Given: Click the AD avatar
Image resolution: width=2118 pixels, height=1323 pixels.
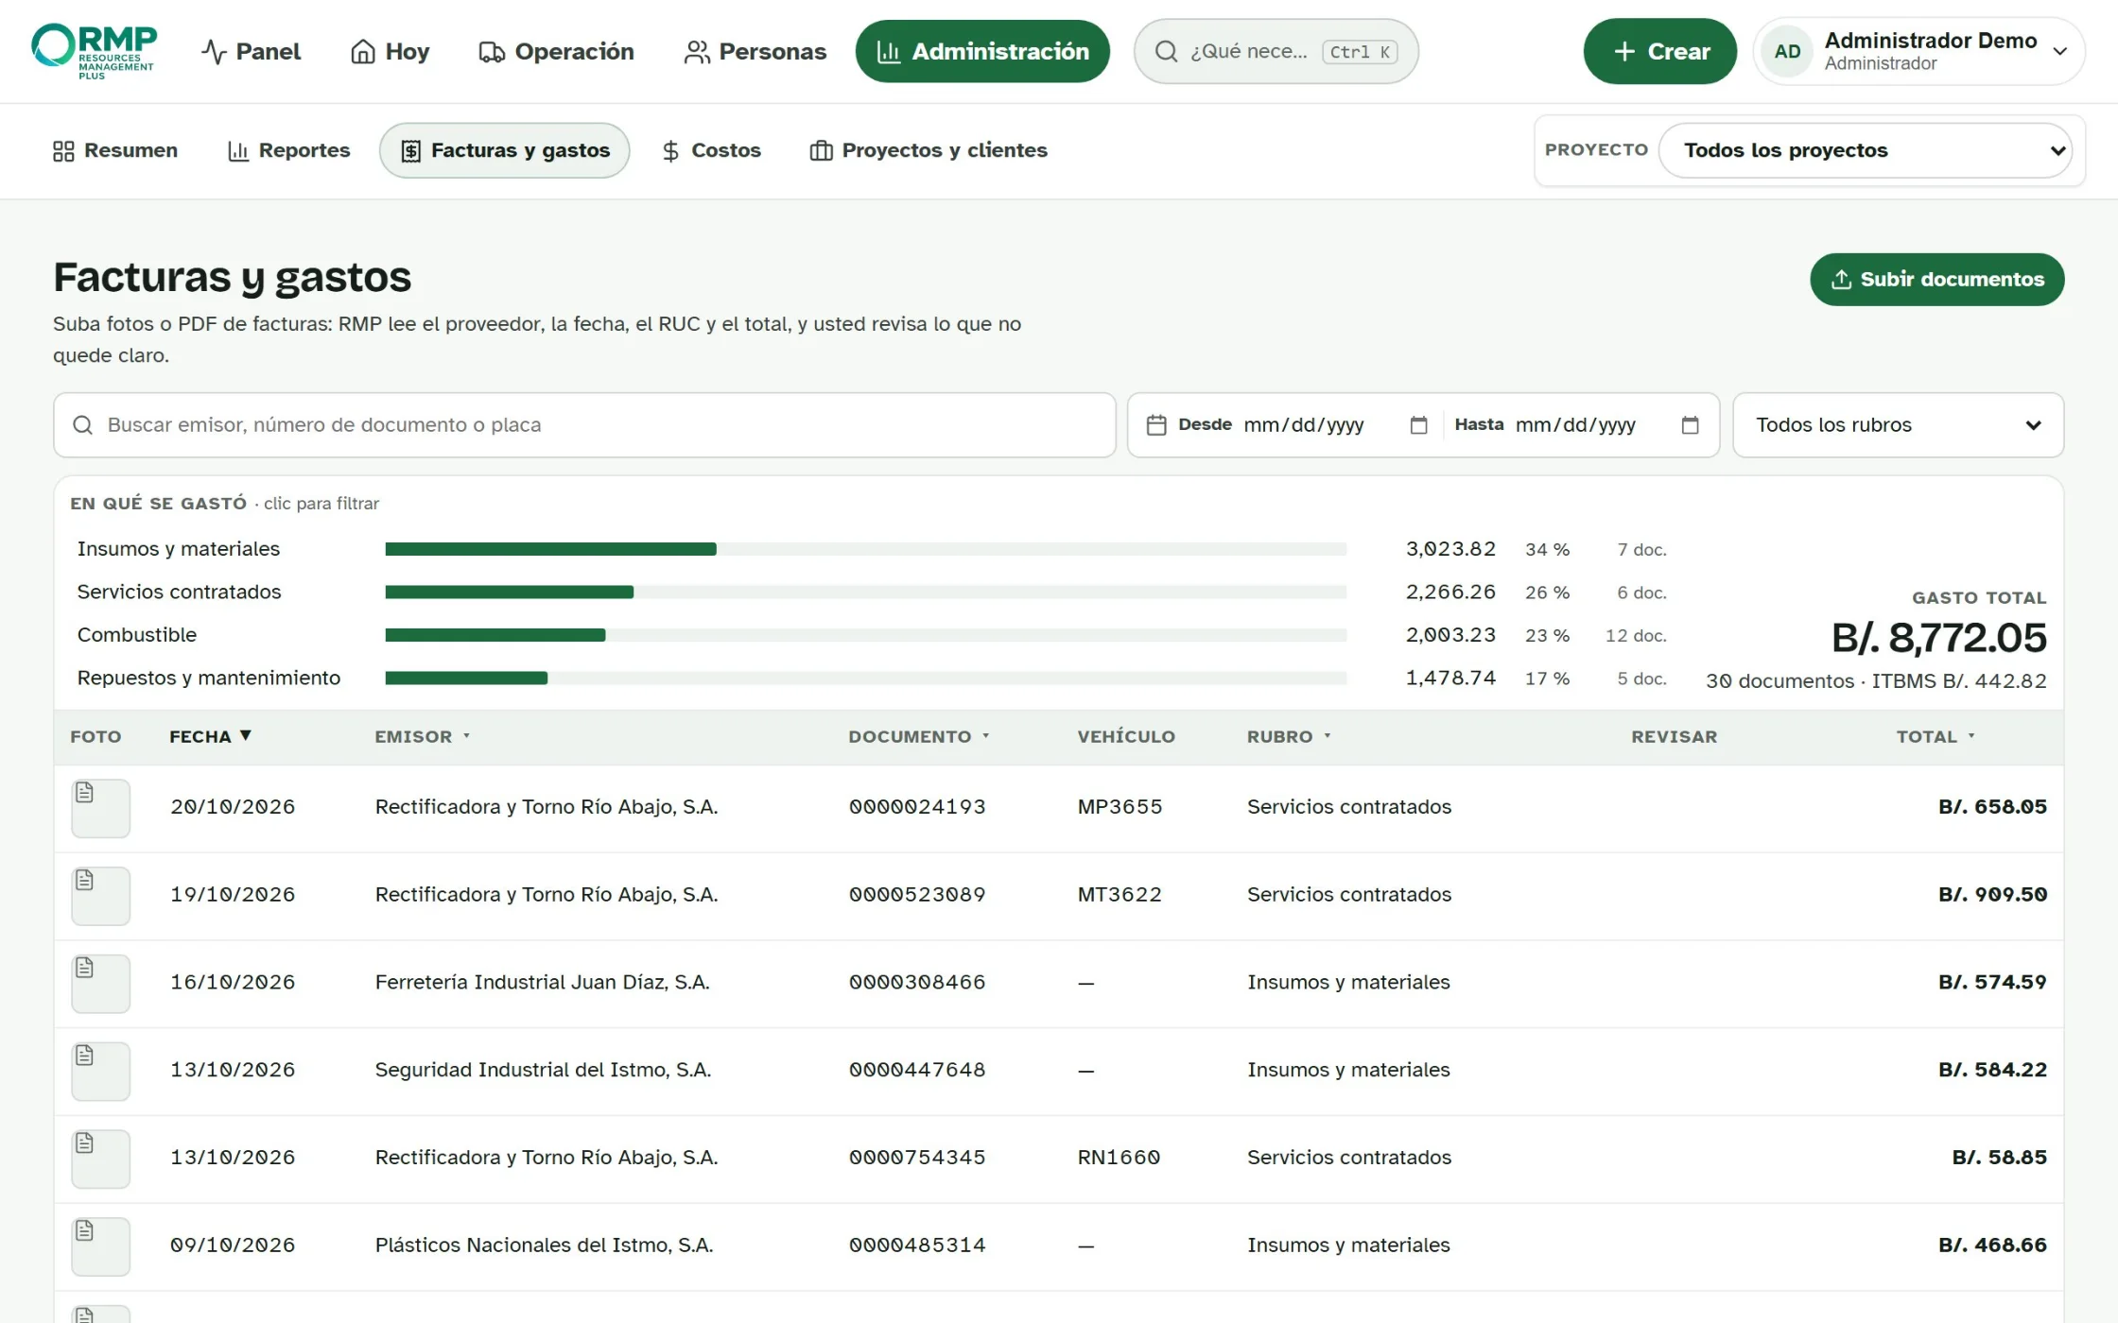Looking at the screenshot, I should 1787,51.
